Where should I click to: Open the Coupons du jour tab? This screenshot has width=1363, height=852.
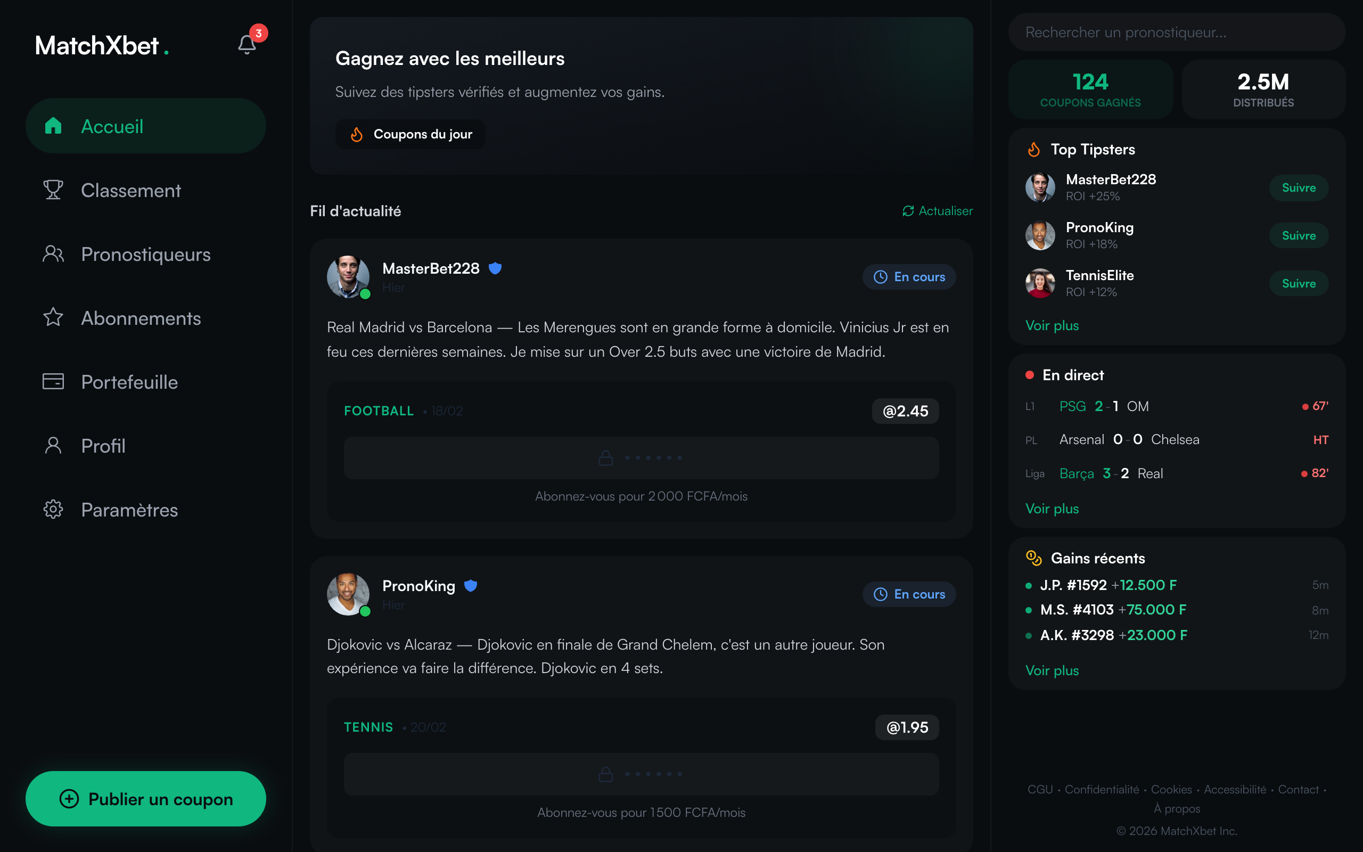pyautogui.click(x=410, y=134)
